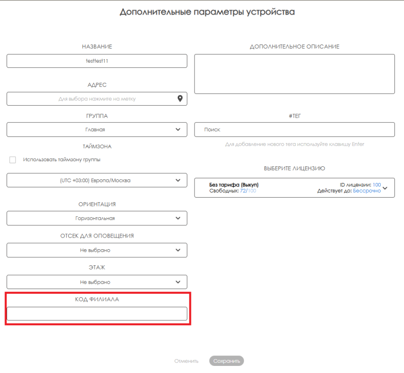Expand the Этаж dropdown
This screenshot has height=373, width=404.
point(96,282)
